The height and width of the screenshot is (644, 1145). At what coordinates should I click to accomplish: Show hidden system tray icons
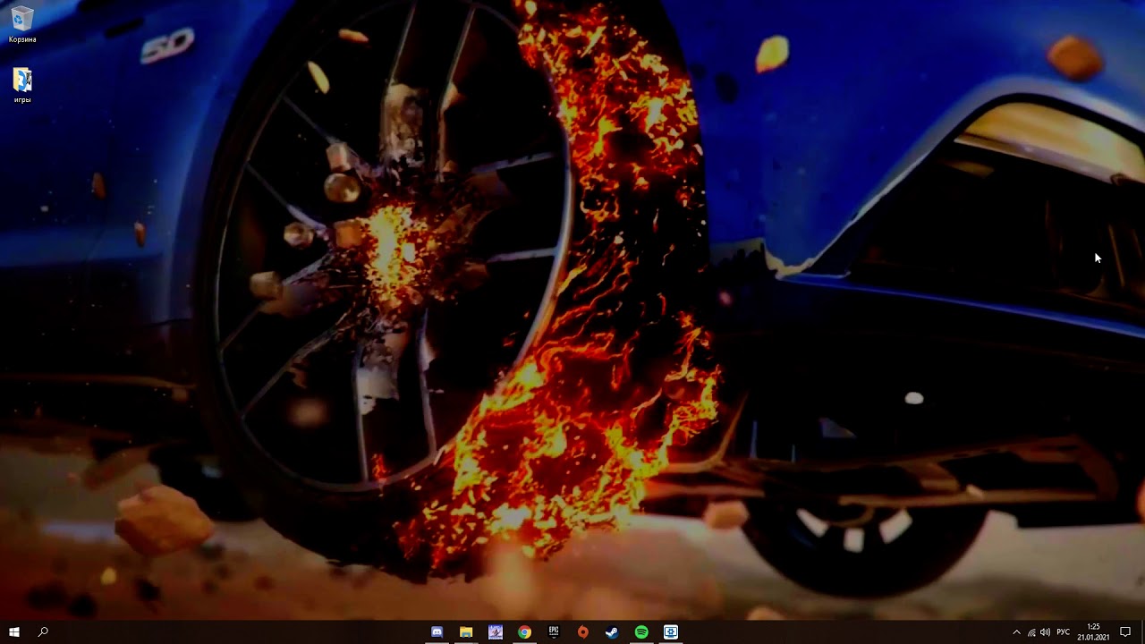(x=1016, y=632)
